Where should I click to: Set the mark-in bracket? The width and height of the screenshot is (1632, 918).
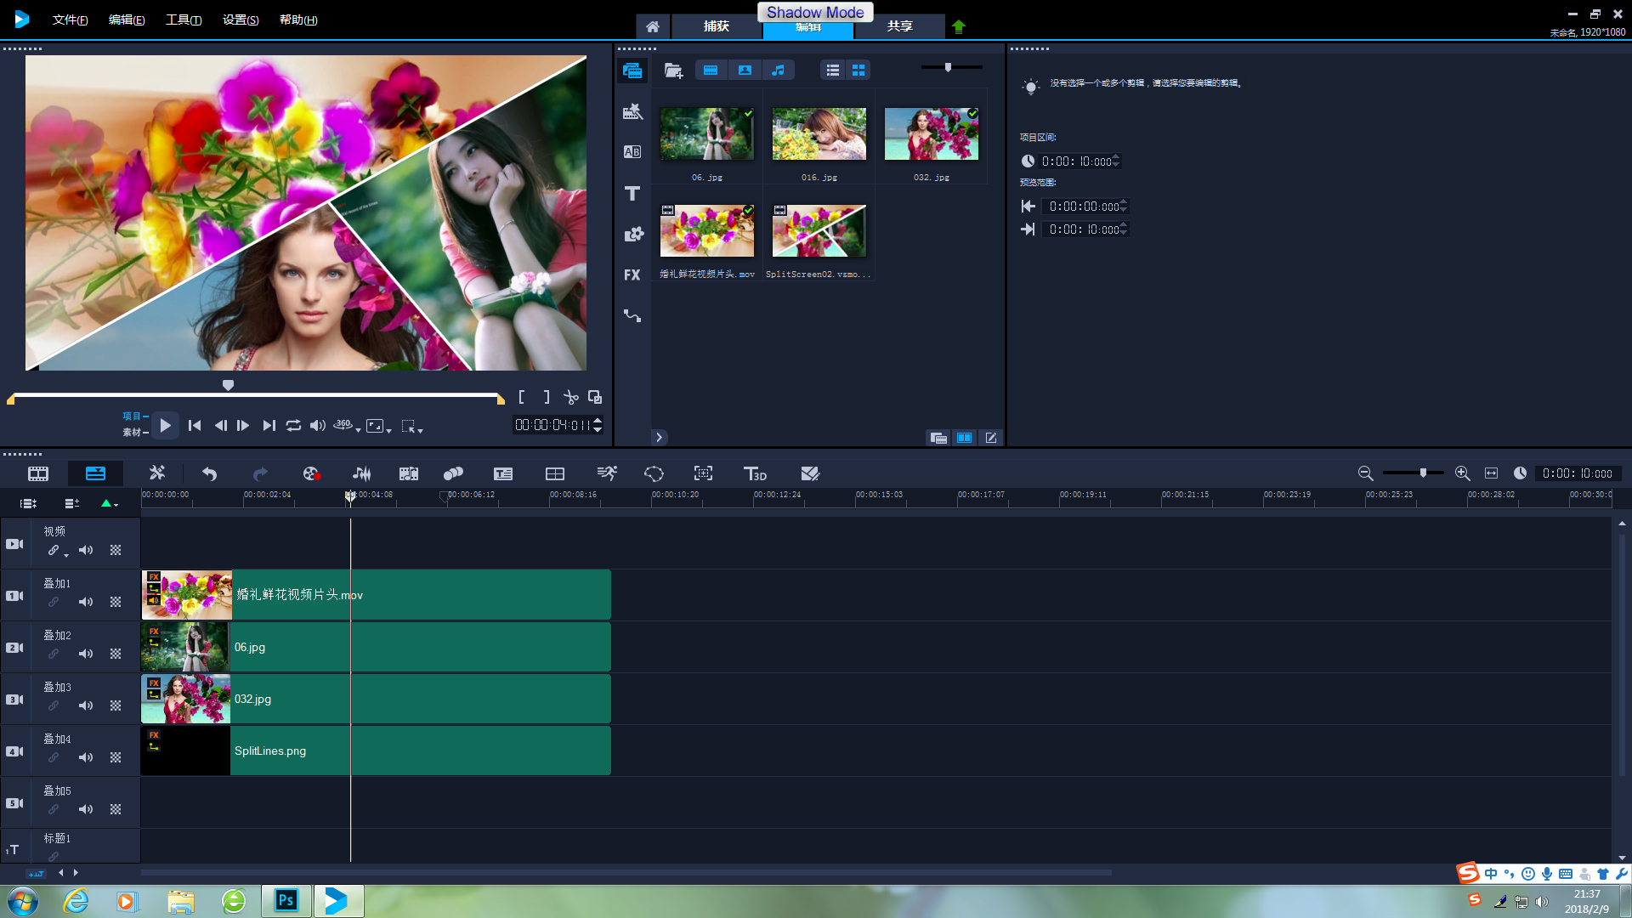[x=521, y=397]
